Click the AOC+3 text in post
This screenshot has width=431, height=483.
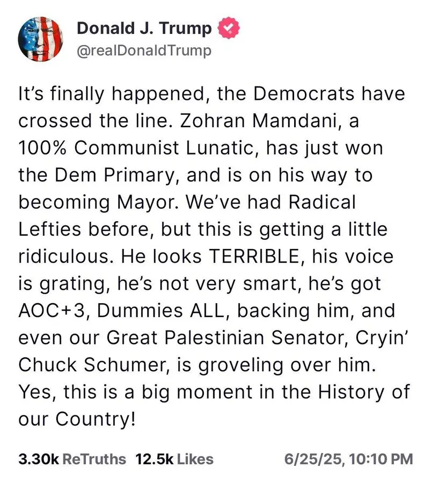[52, 311]
